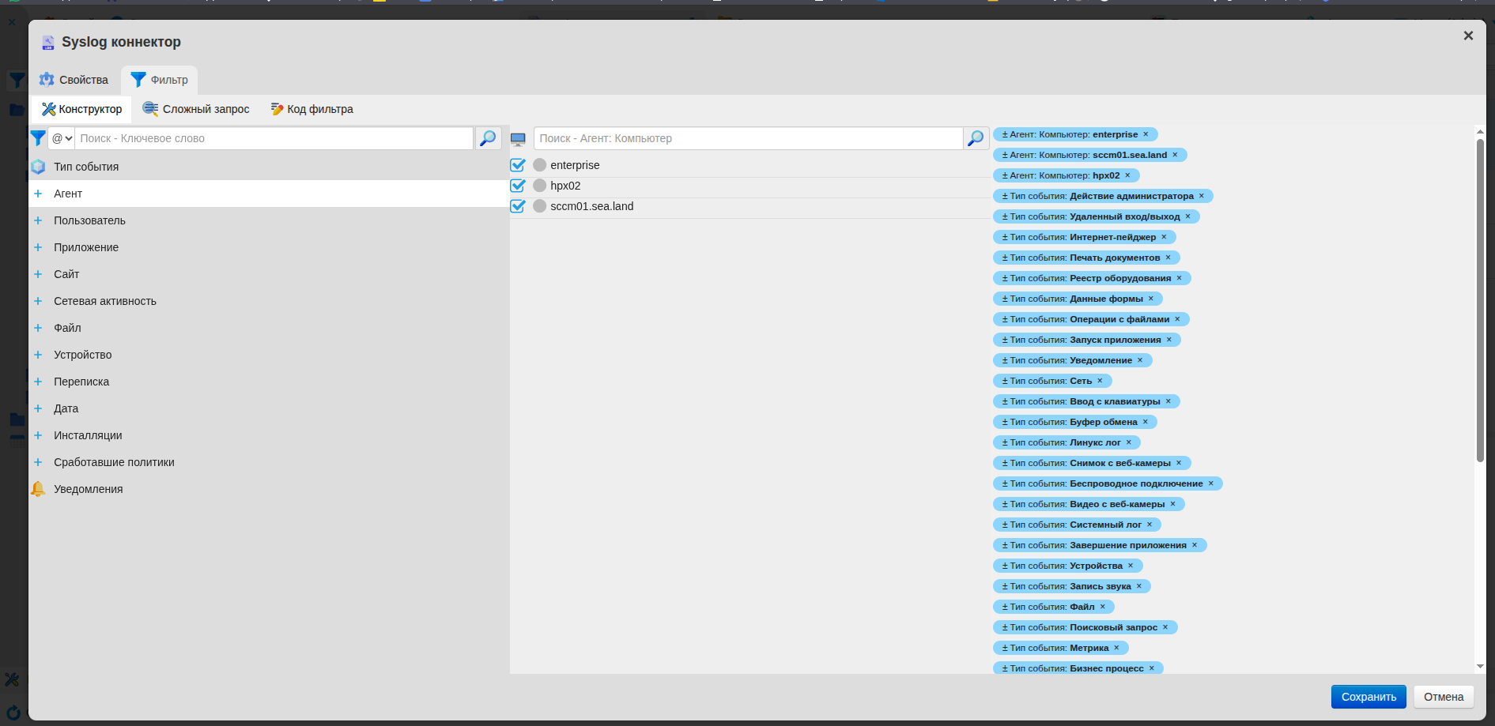Toggle include/exclude on 'Видео с веб-камеры' tag
The width and height of the screenshot is (1495, 726).
(x=1005, y=504)
